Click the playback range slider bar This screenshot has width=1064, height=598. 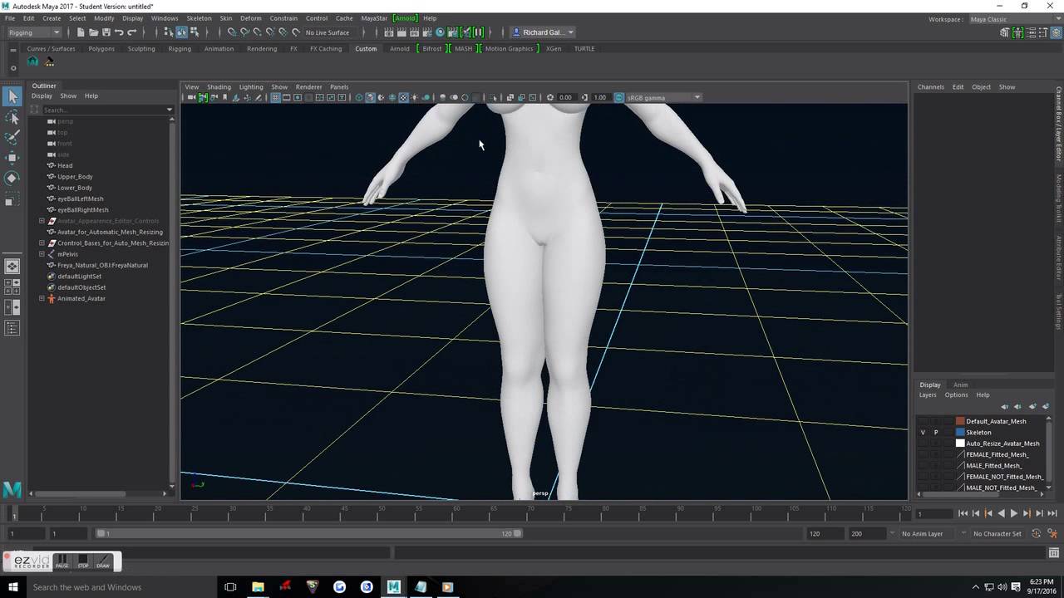pyautogui.click(x=309, y=534)
